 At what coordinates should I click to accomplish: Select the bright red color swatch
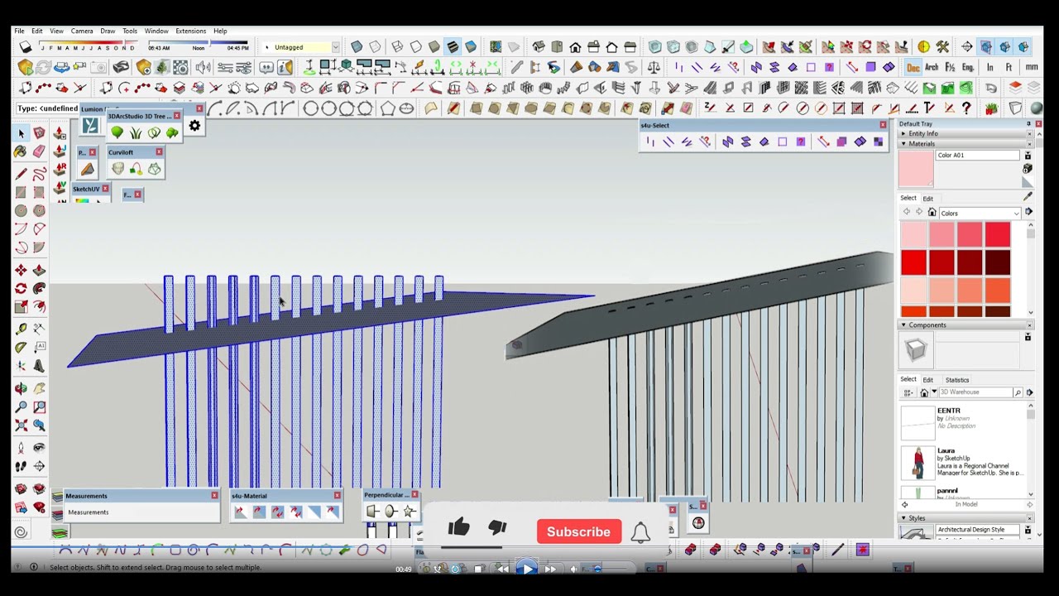coord(913,263)
